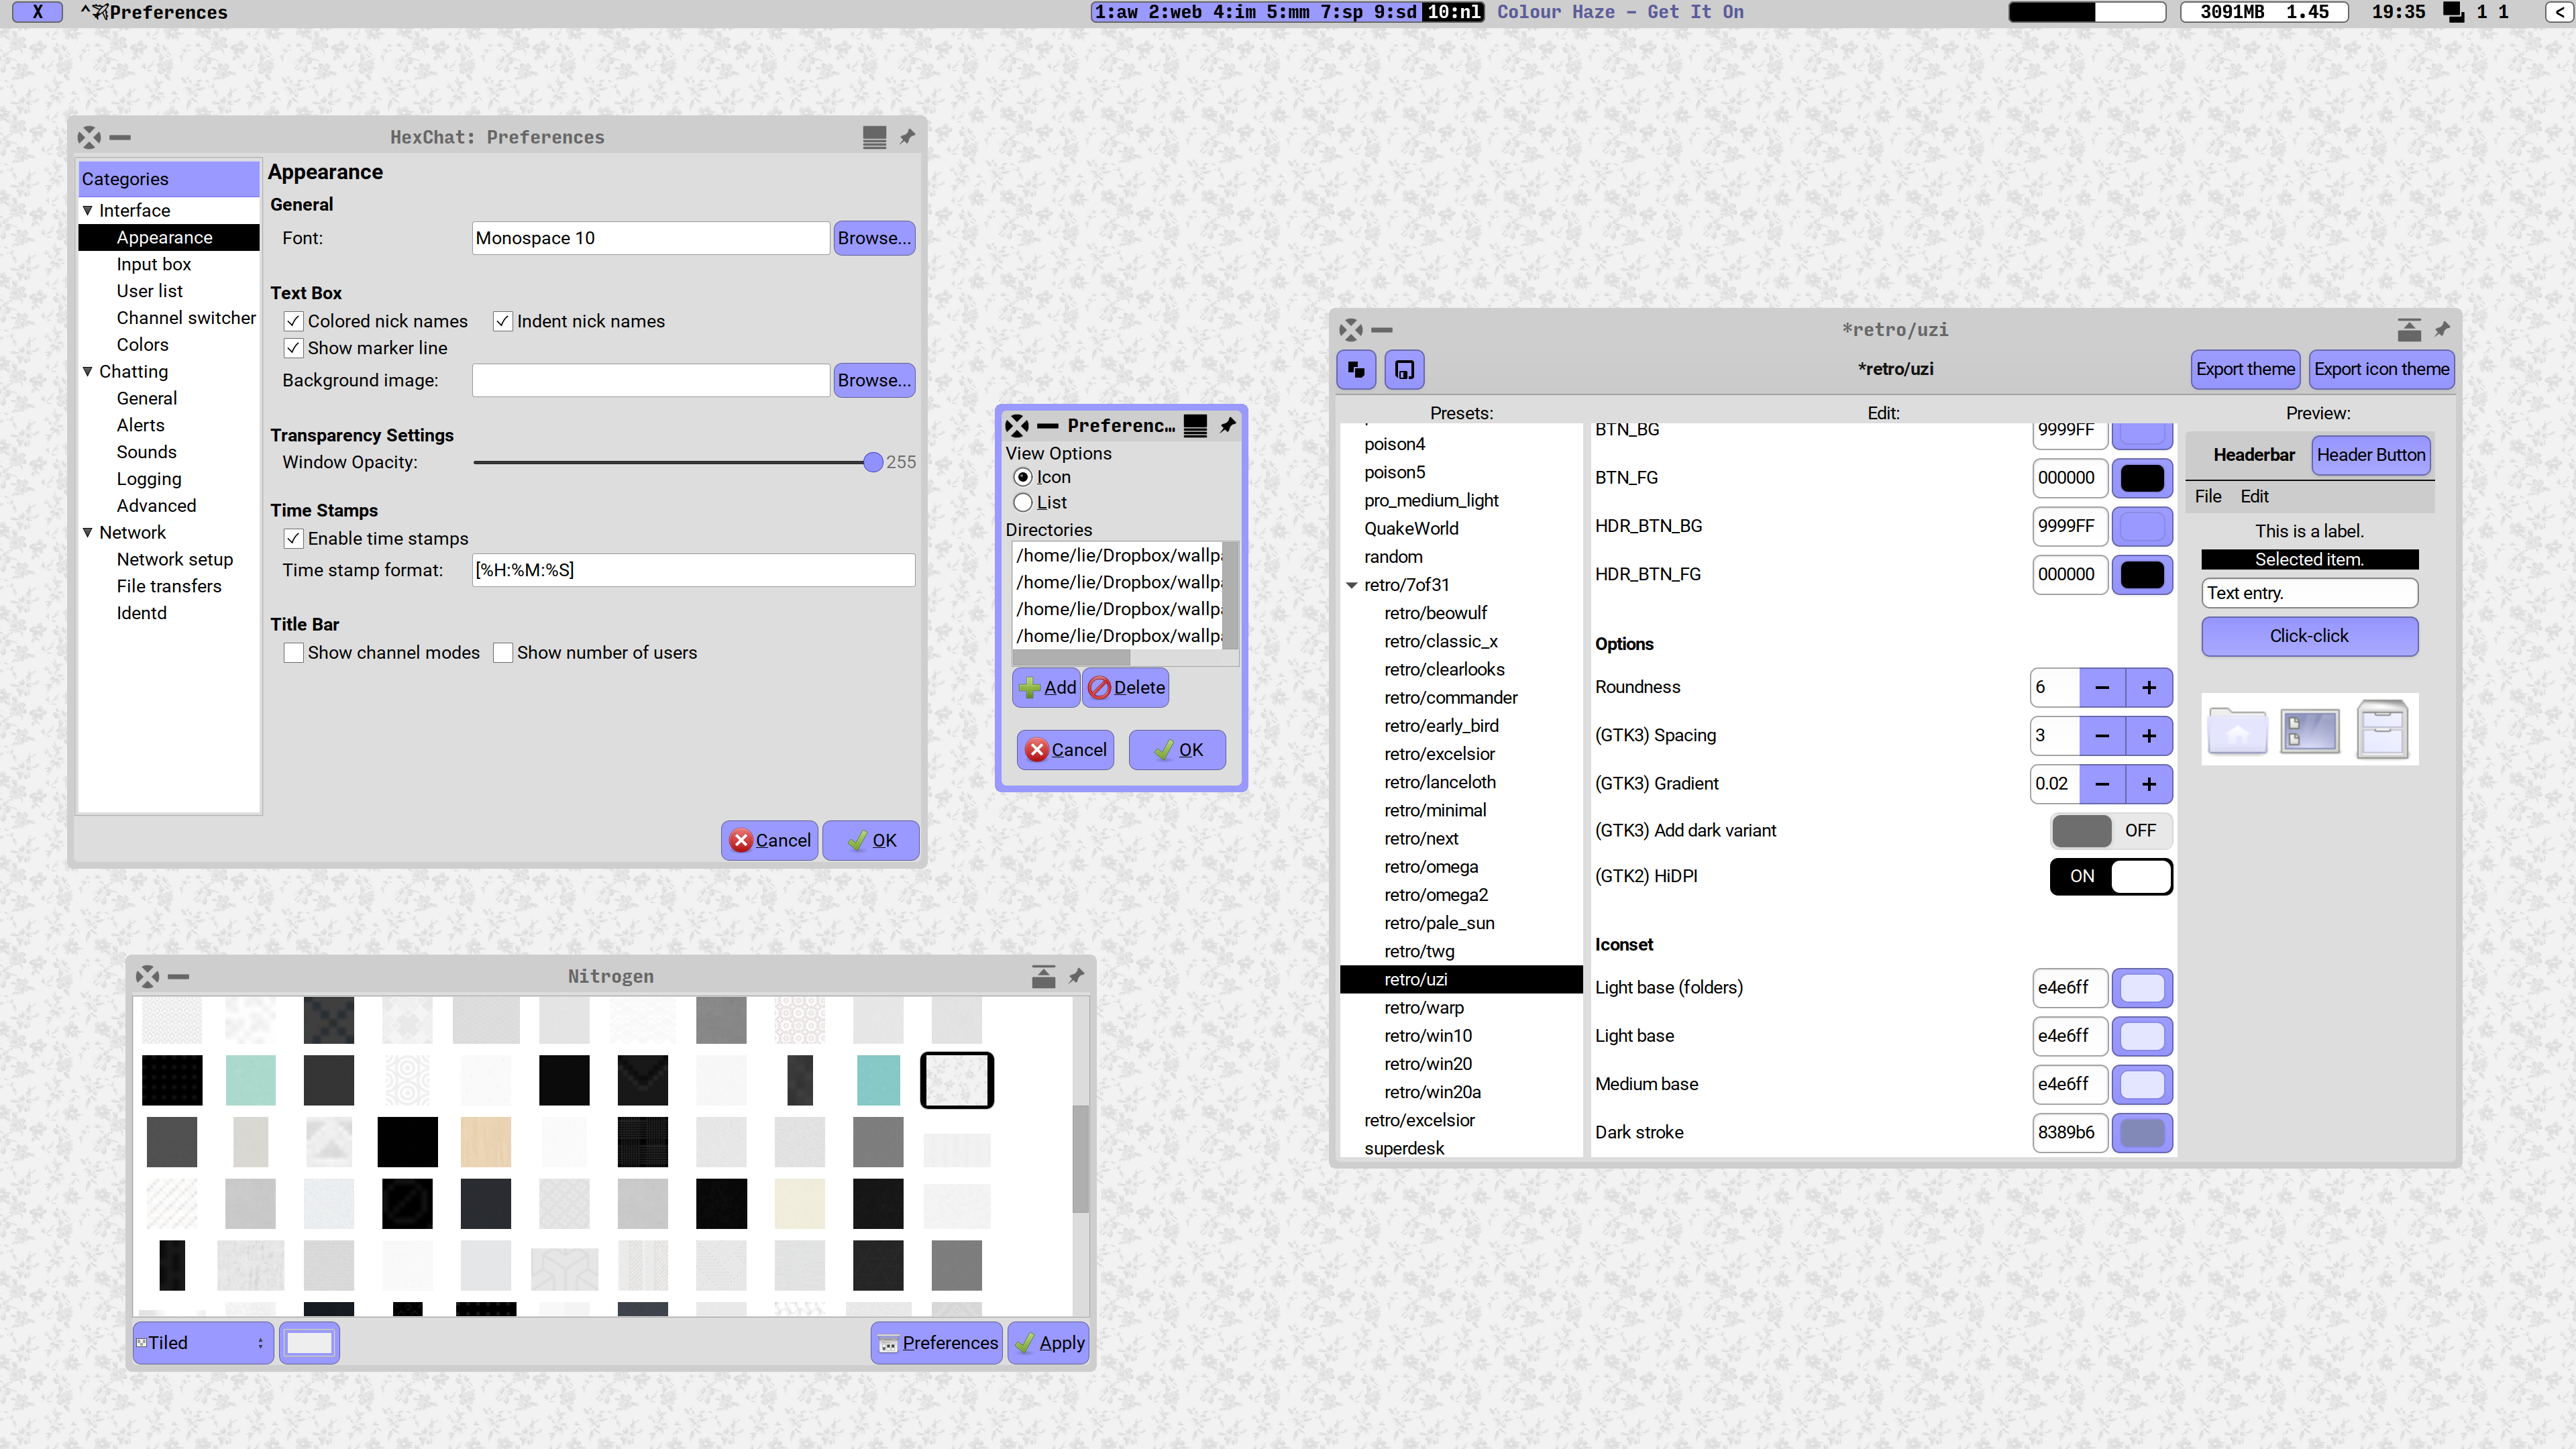Turn off the (GTK2) HiDPI switch
The width and height of the screenshot is (2576, 1449).
coord(2110,876)
